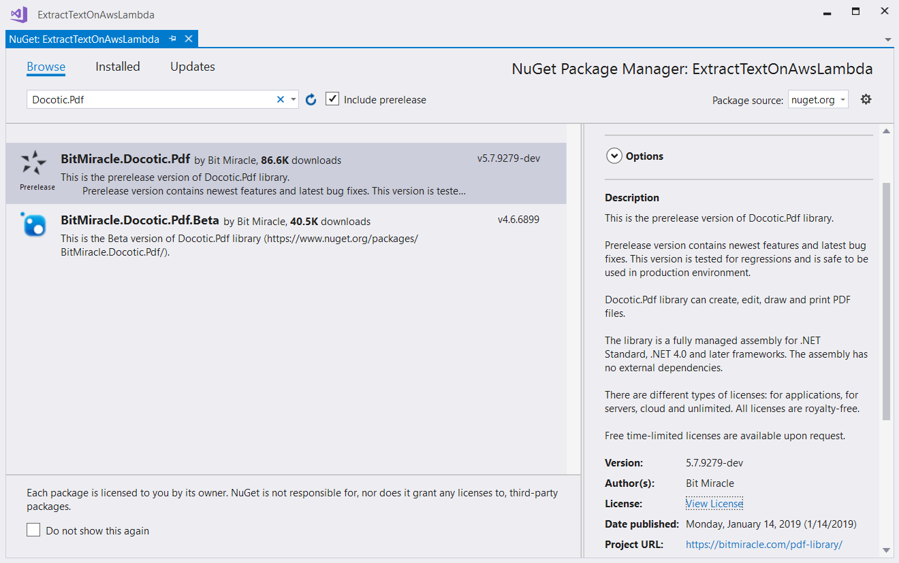Minimize the Visual Studio window
The width and height of the screenshot is (899, 563).
tap(826, 12)
